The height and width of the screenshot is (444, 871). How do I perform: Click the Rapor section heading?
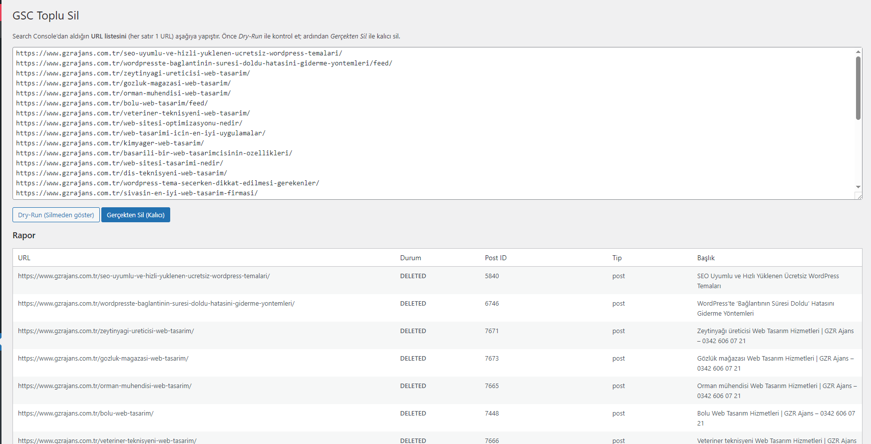click(x=24, y=235)
